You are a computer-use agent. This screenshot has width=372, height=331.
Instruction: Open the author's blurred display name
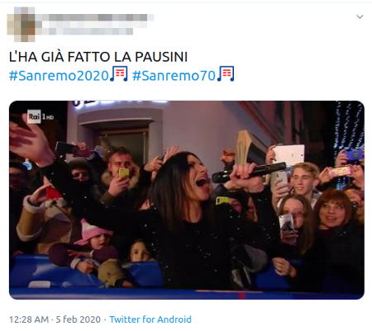[x=94, y=17]
